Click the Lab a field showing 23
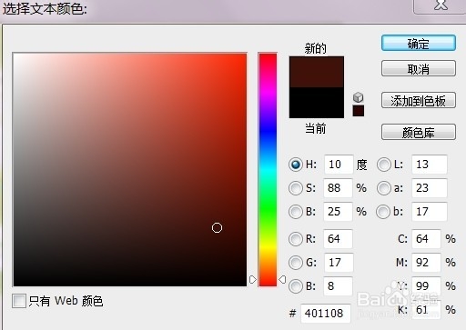This screenshot has width=466, height=330. tap(430, 188)
